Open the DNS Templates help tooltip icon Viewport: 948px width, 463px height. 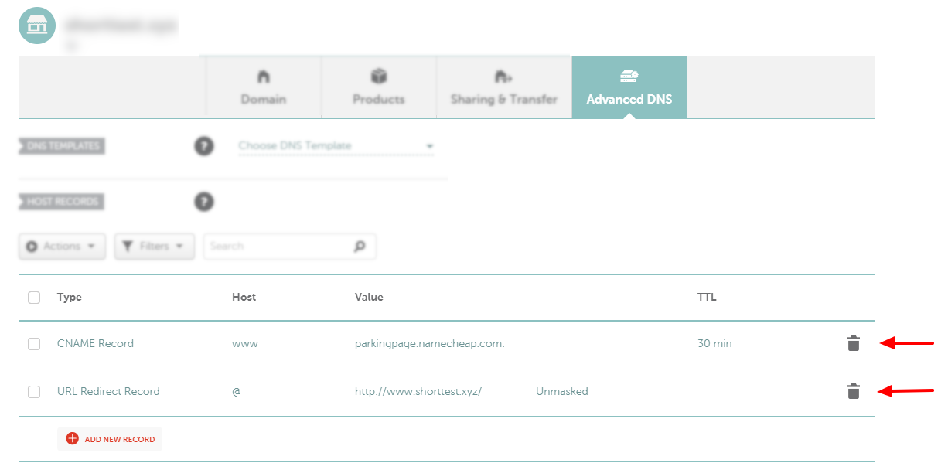pyautogui.click(x=203, y=145)
